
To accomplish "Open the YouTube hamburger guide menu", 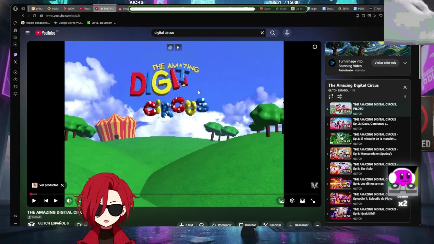I will [x=27, y=33].
